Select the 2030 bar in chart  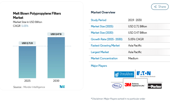[x=56, y=58]
